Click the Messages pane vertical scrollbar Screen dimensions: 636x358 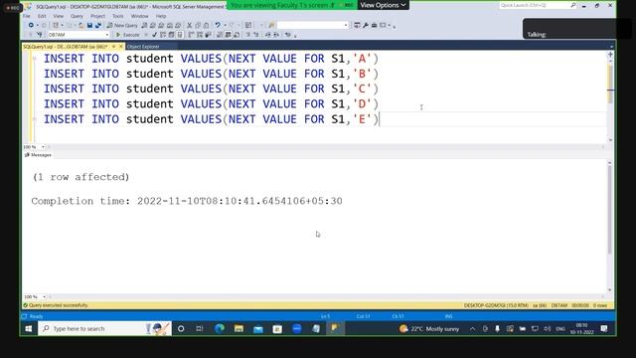[x=609, y=227]
